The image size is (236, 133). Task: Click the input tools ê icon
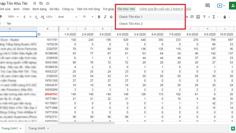[x=225, y=17]
